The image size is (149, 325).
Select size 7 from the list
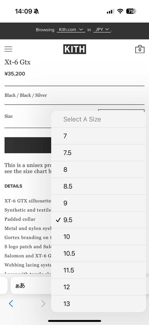pos(98,136)
